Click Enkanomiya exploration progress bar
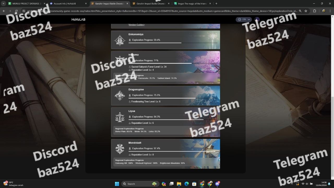334x188 pixels. [173, 43]
